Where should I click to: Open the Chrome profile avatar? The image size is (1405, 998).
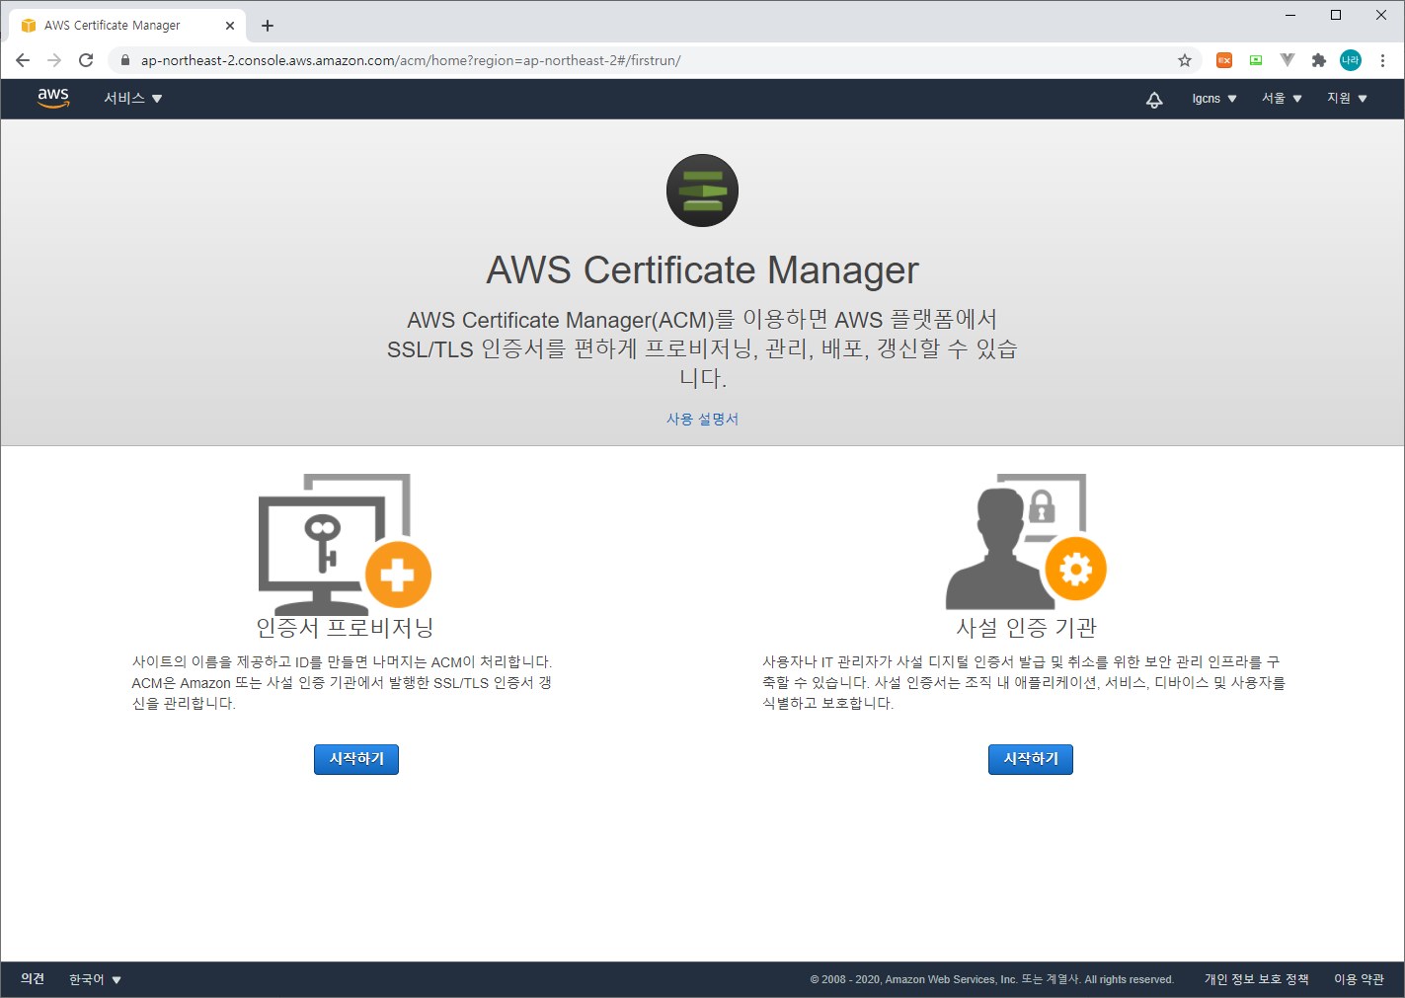[1350, 60]
